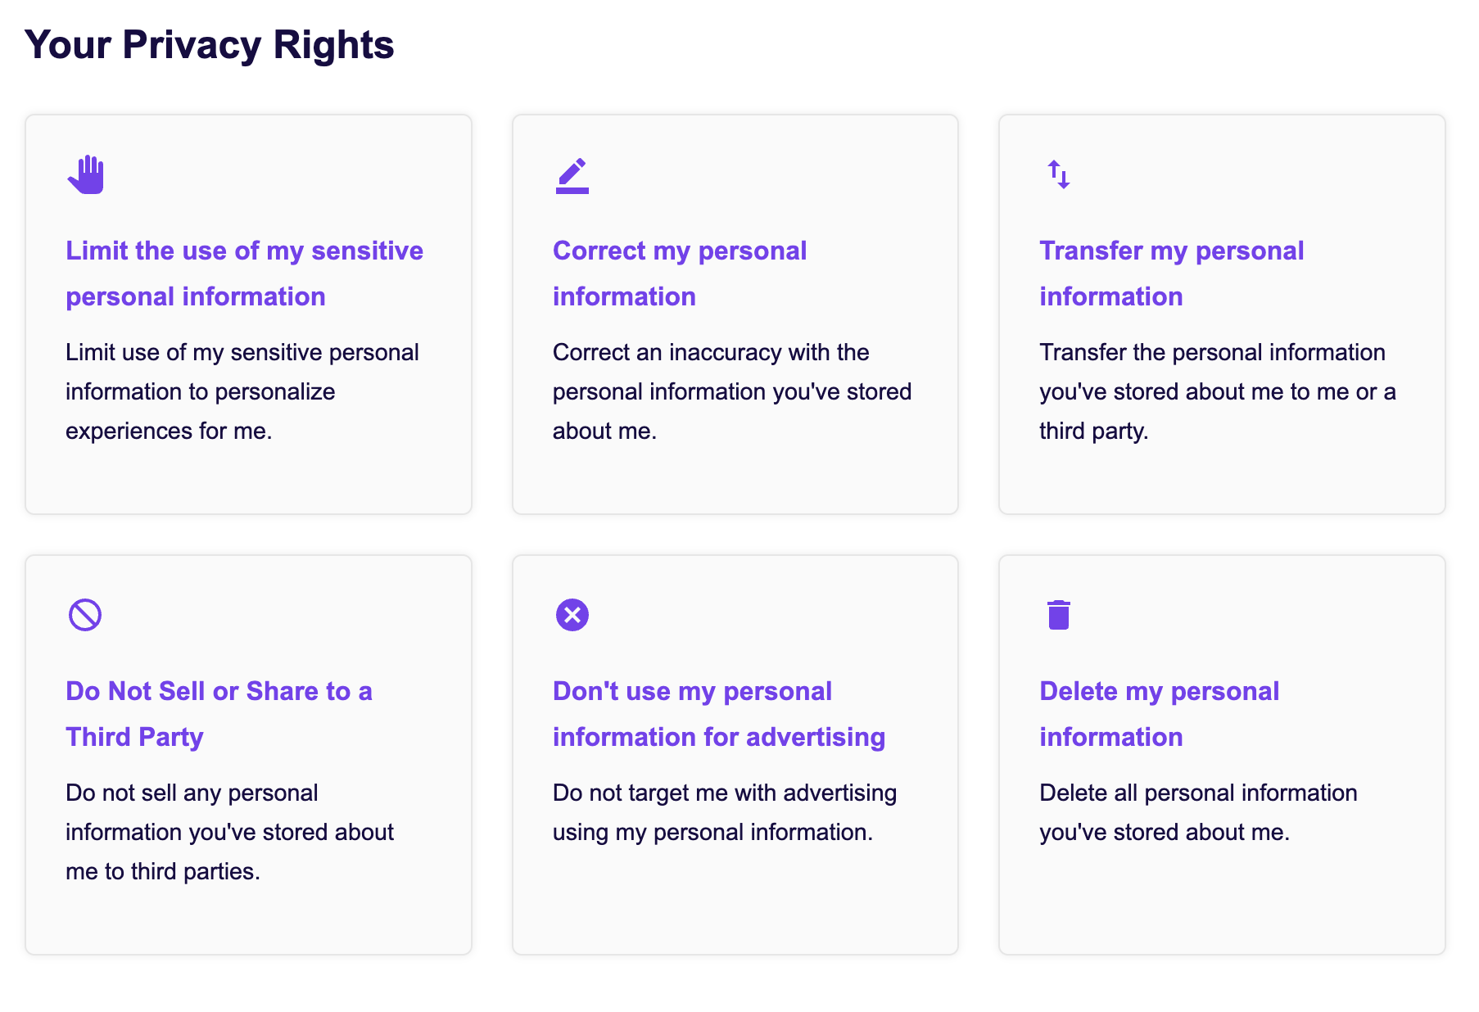Click empty area of the Delete information card

click(1222, 901)
